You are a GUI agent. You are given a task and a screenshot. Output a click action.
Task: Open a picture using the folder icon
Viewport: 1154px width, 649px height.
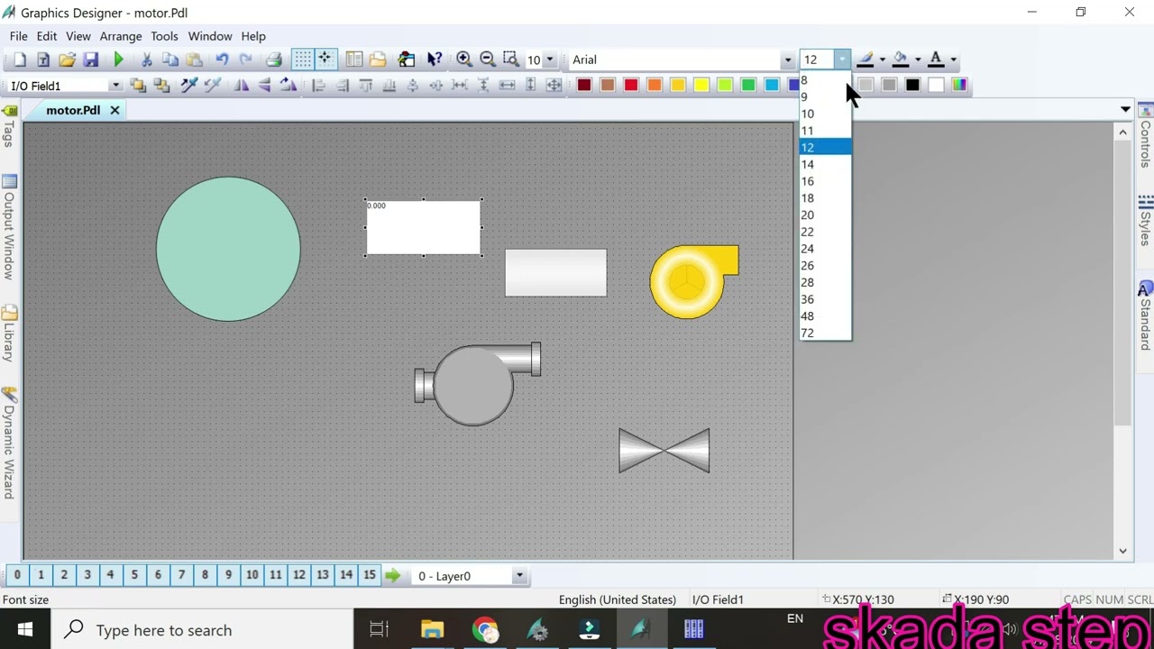coord(67,59)
